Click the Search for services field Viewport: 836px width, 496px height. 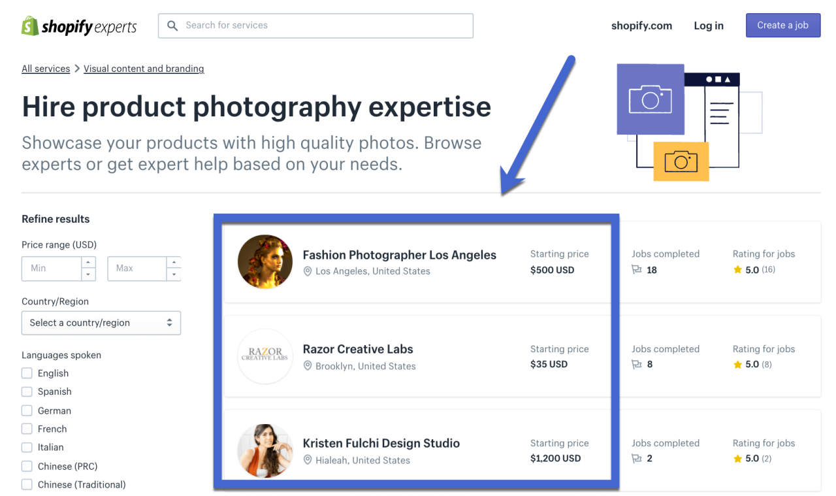pyautogui.click(x=315, y=25)
